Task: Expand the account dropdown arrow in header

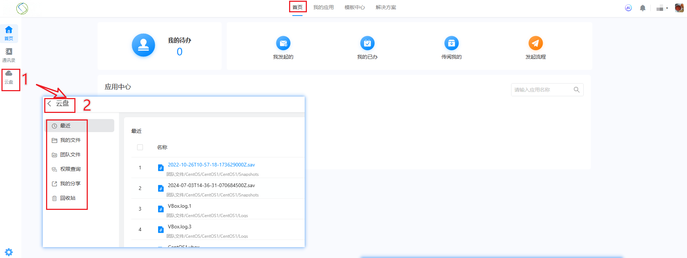Action: (x=667, y=8)
